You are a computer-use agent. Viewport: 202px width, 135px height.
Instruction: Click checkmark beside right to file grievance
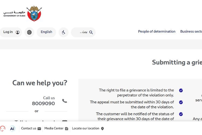click(181, 90)
